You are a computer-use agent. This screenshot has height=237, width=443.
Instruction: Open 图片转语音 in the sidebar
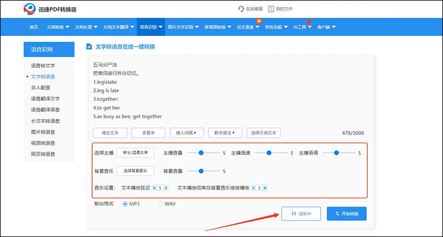pos(43,132)
